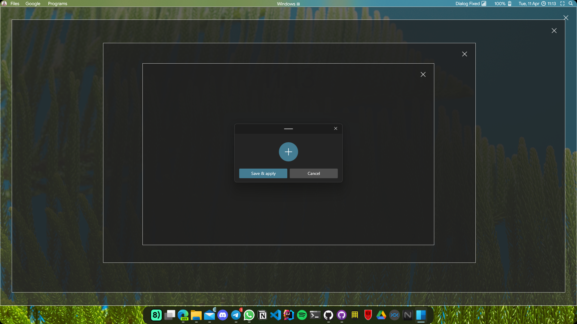Click the round plus add button

click(x=288, y=152)
